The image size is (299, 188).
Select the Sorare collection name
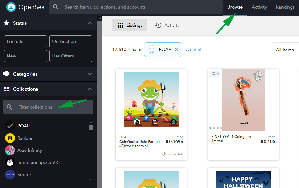pos(24,175)
